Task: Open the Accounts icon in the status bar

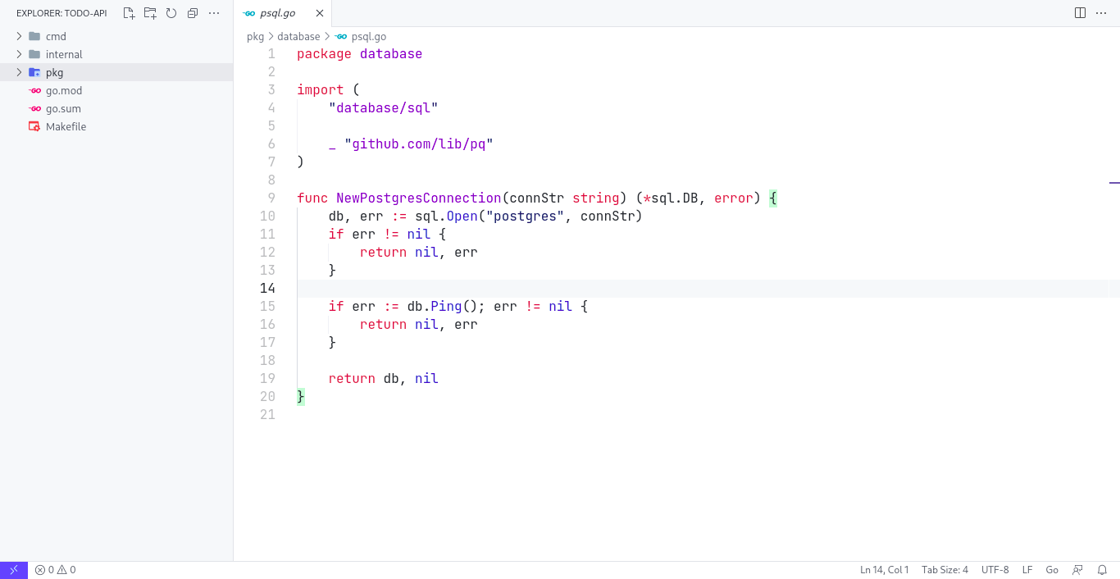Action: click(1078, 569)
